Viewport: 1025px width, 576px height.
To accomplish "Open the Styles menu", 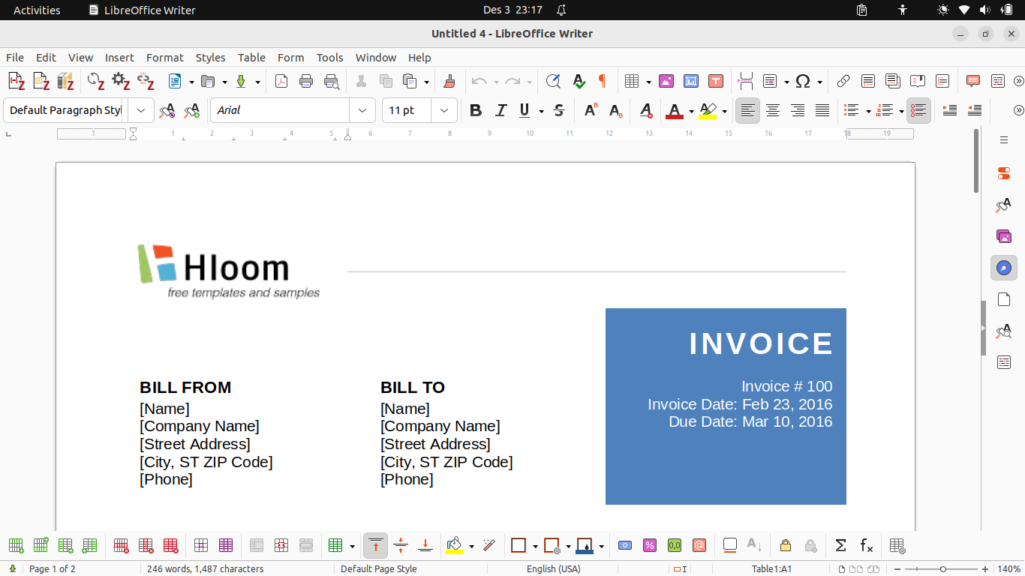I will tap(210, 57).
